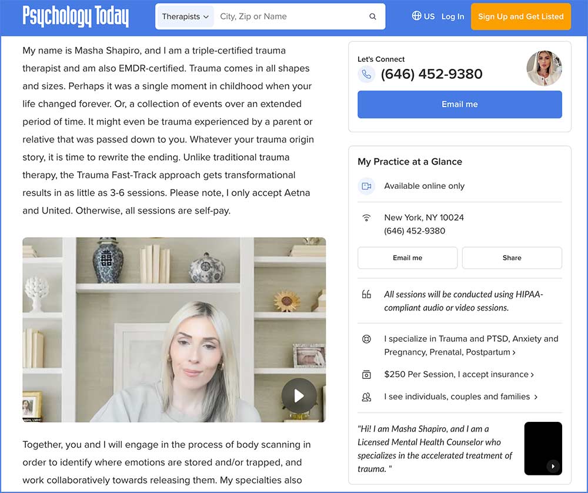Expand the clients served details chevron
The width and height of the screenshot is (588, 493).
(x=535, y=397)
